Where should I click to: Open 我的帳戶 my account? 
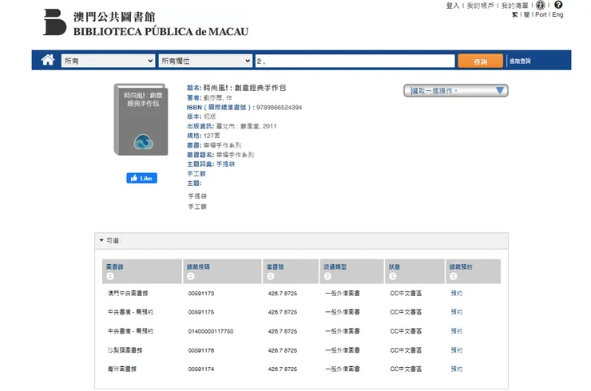pyautogui.click(x=480, y=6)
